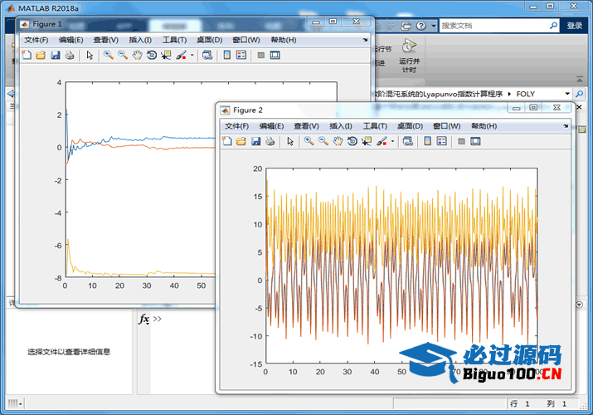Select Pan hand tool in Figure 1
Screen dimensions: 593x415
pyautogui.click(x=137, y=56)
